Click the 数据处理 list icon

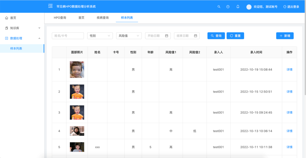[7, 38]
